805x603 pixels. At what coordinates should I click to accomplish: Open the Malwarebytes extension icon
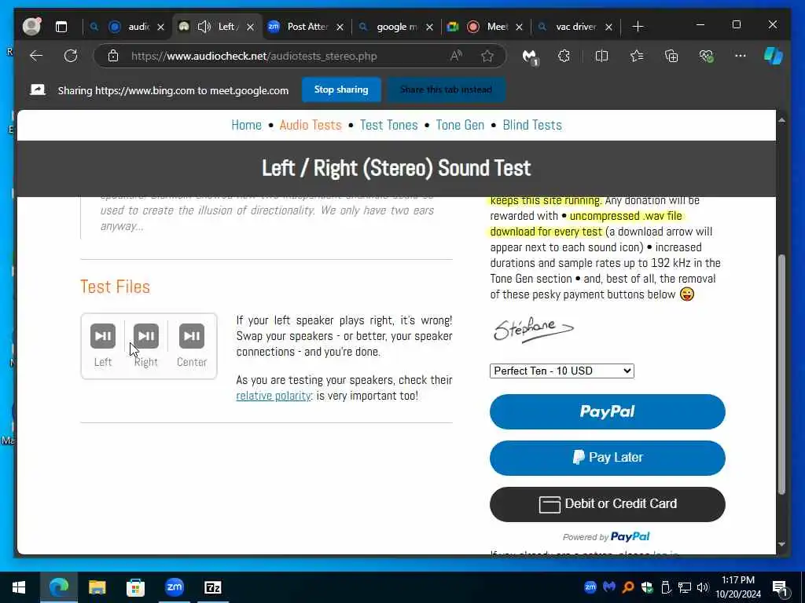529,57
